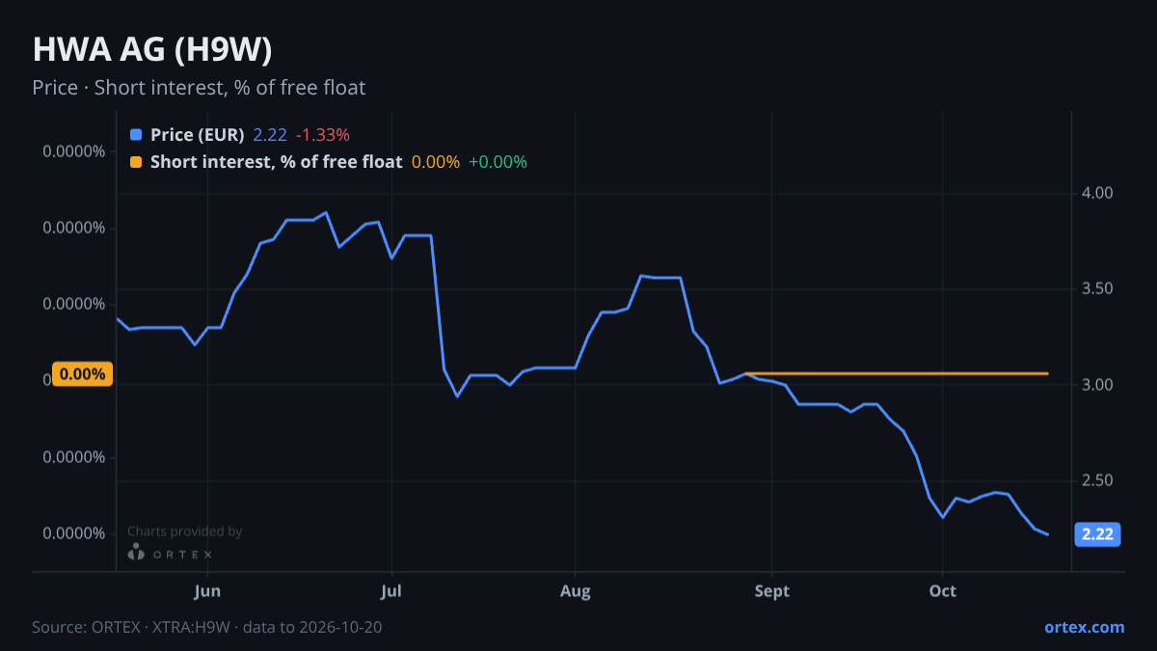Image resolution: width=1157 pixels, height=651 pixels.
Task: Click the 3.00 price axis label
Action: [1097, 385]
